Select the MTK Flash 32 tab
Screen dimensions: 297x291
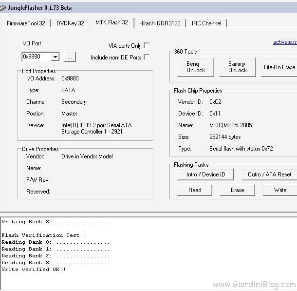tap(111, 22)
